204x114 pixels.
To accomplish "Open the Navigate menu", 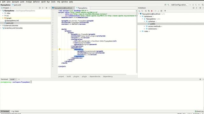I will (16, 2).
